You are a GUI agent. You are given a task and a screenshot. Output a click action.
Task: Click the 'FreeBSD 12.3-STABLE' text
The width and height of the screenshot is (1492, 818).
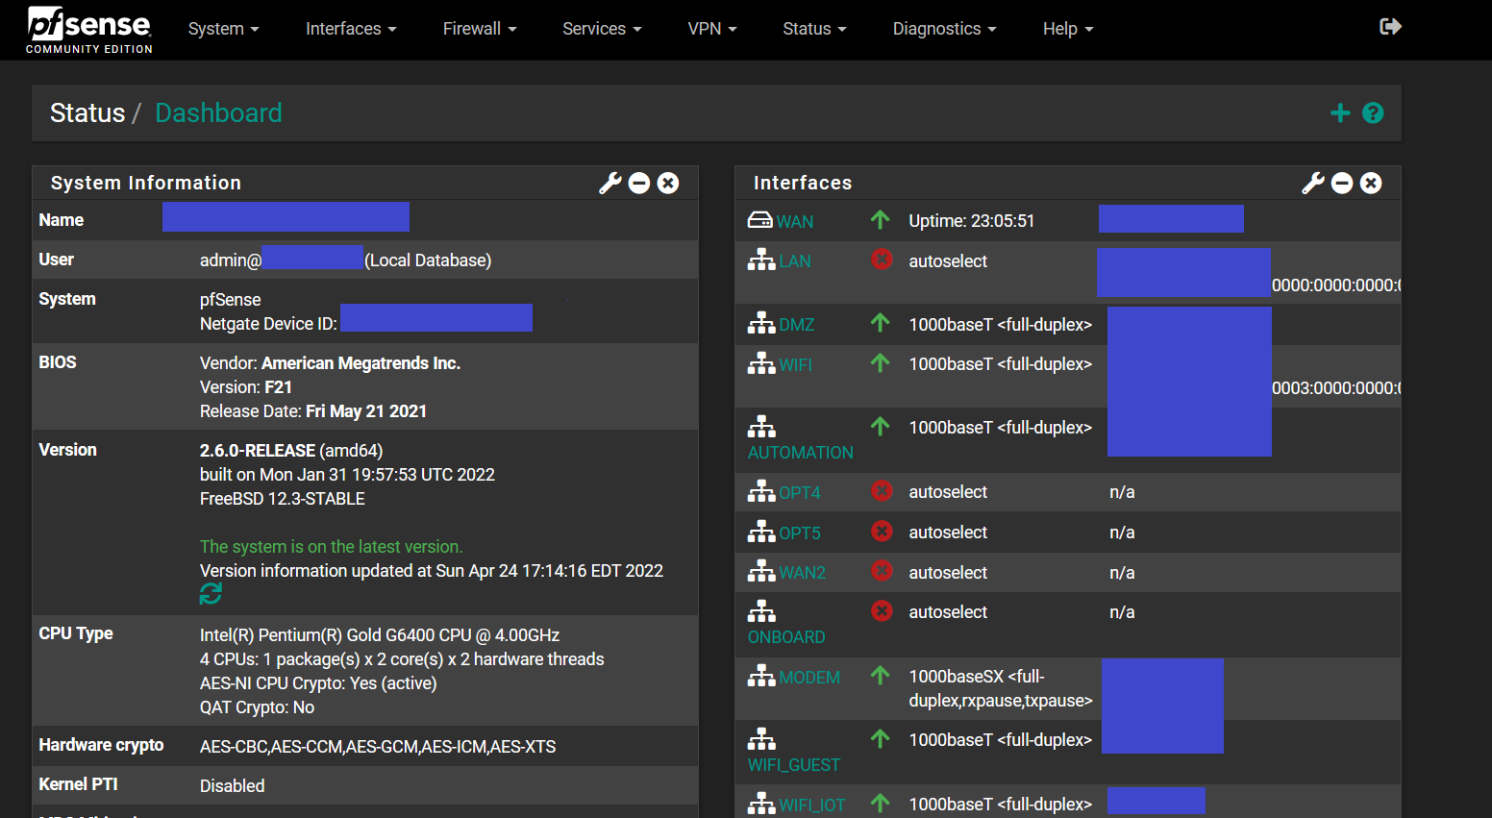(x=283, y=499)
